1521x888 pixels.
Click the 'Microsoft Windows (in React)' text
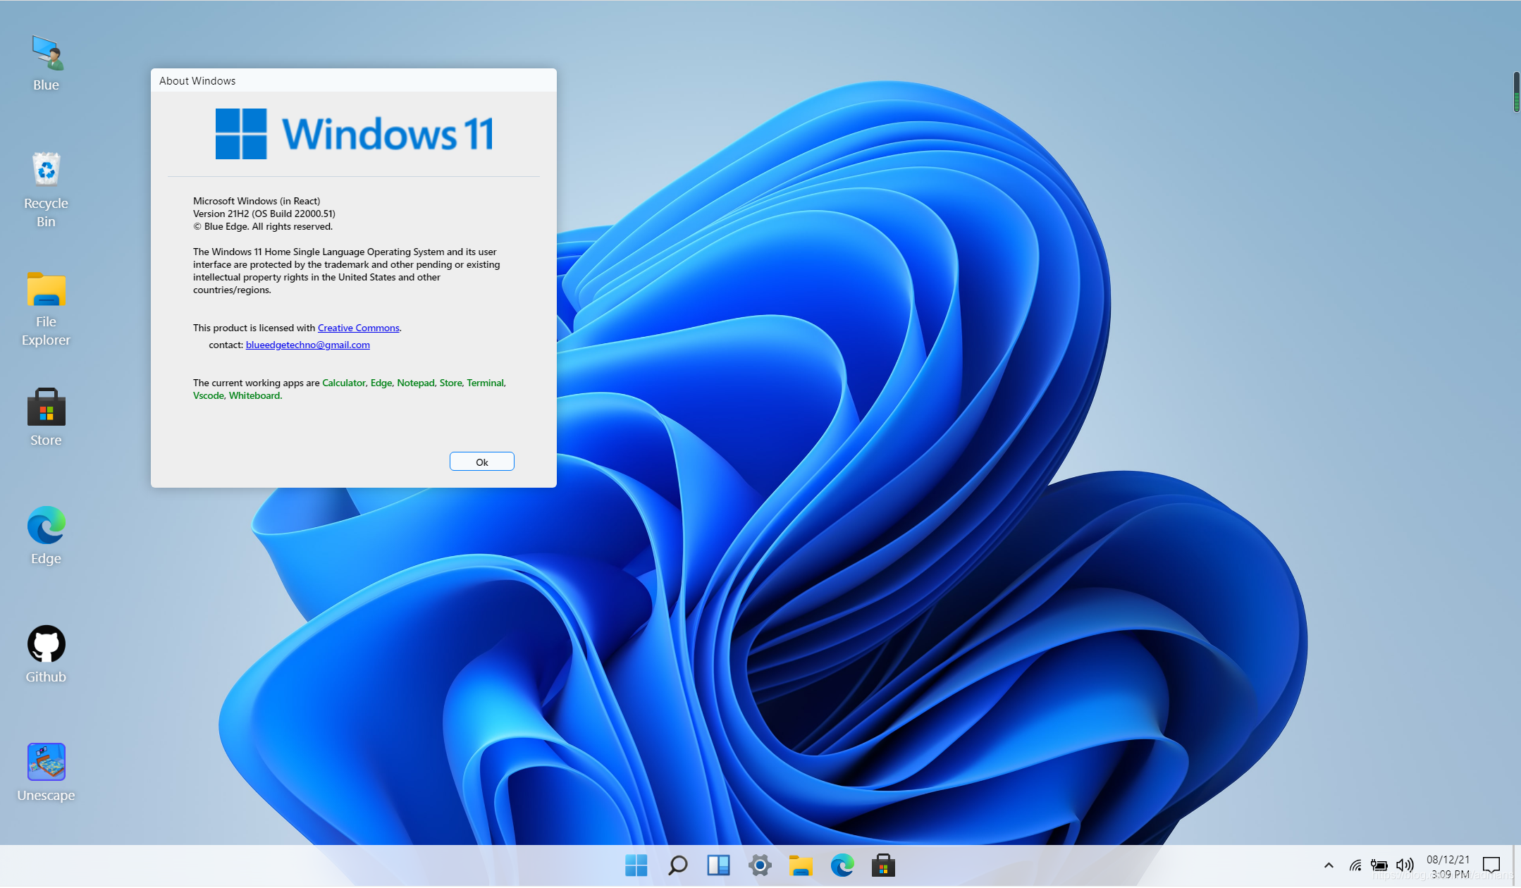point(257,201)
